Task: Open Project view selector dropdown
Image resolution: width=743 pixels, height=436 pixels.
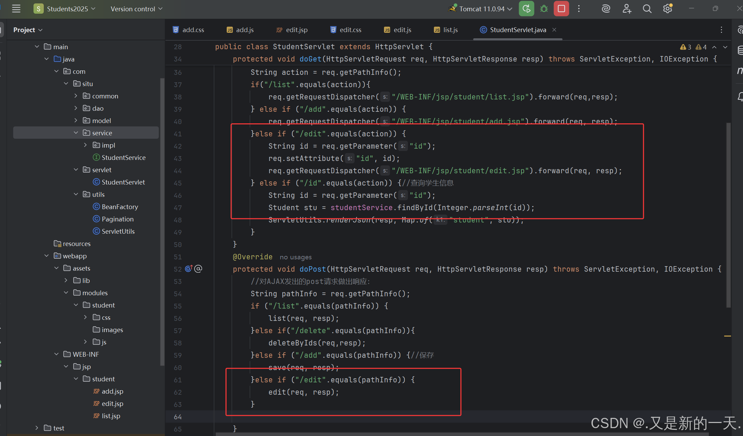Action: [x=28, y=30]
